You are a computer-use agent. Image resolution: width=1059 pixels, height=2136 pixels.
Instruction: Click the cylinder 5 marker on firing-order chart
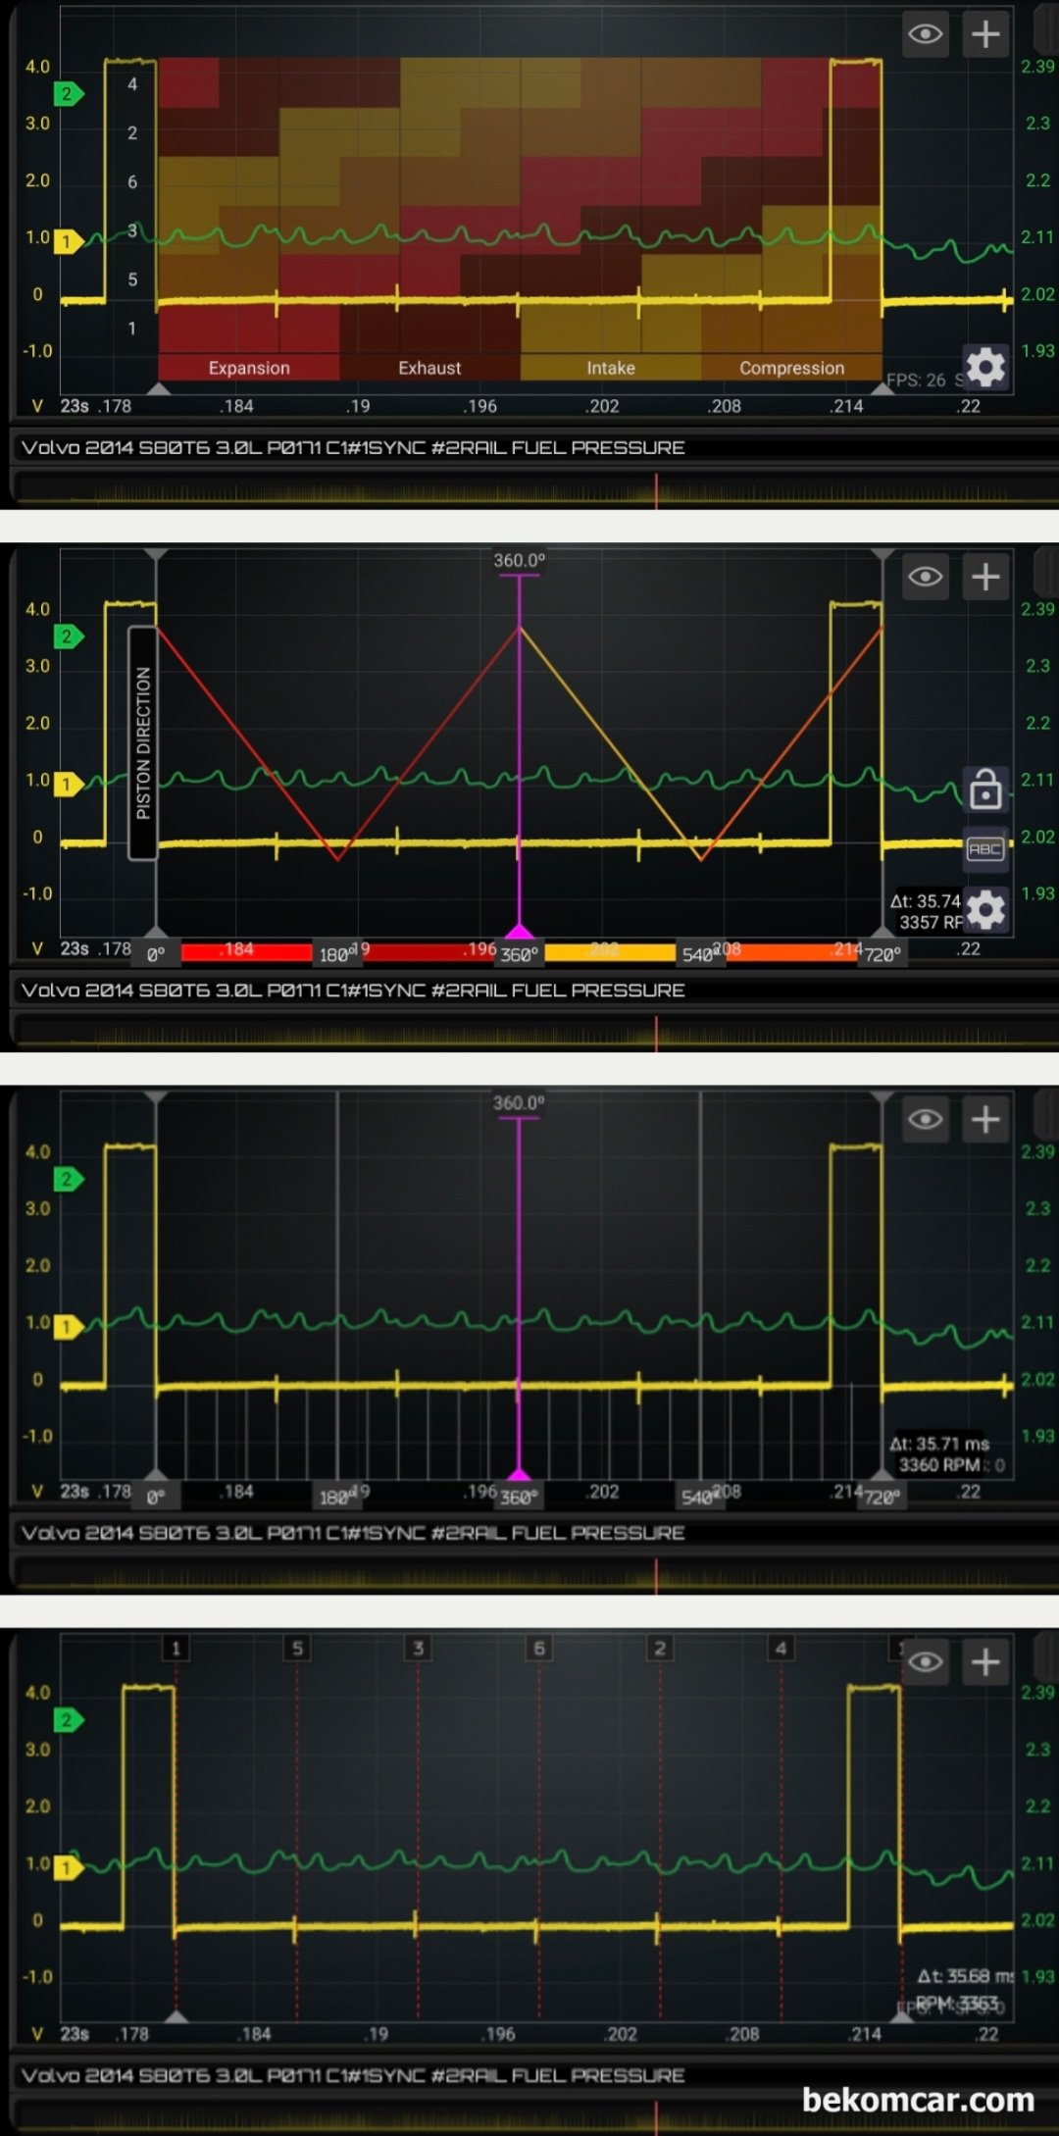pos(297,1648)
